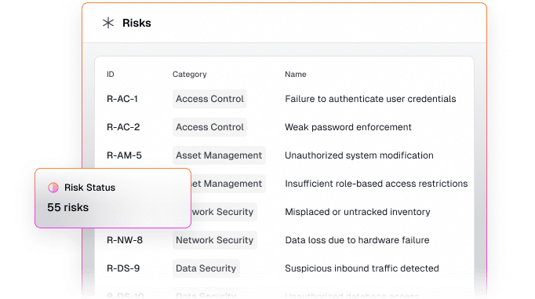Select risk ID R-DS-9
The width and height of the screenshot is (535, 299).
pyautogui.click(x=123, y=268)
